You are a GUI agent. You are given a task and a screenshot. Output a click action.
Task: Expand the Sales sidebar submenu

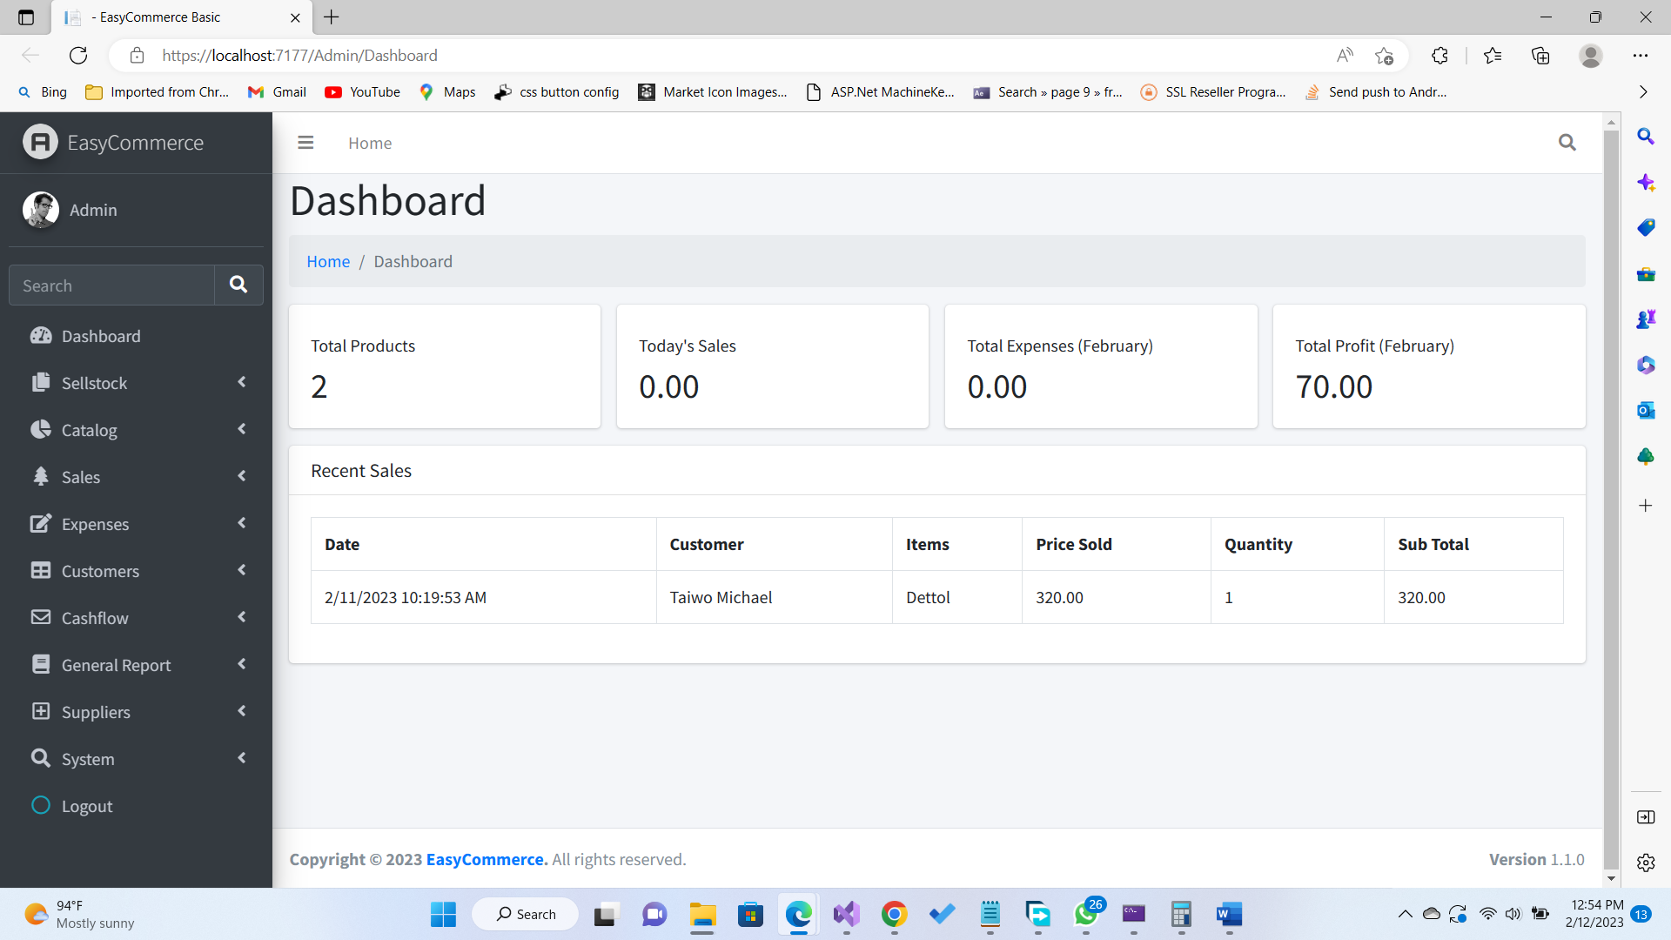pos(81,477)
